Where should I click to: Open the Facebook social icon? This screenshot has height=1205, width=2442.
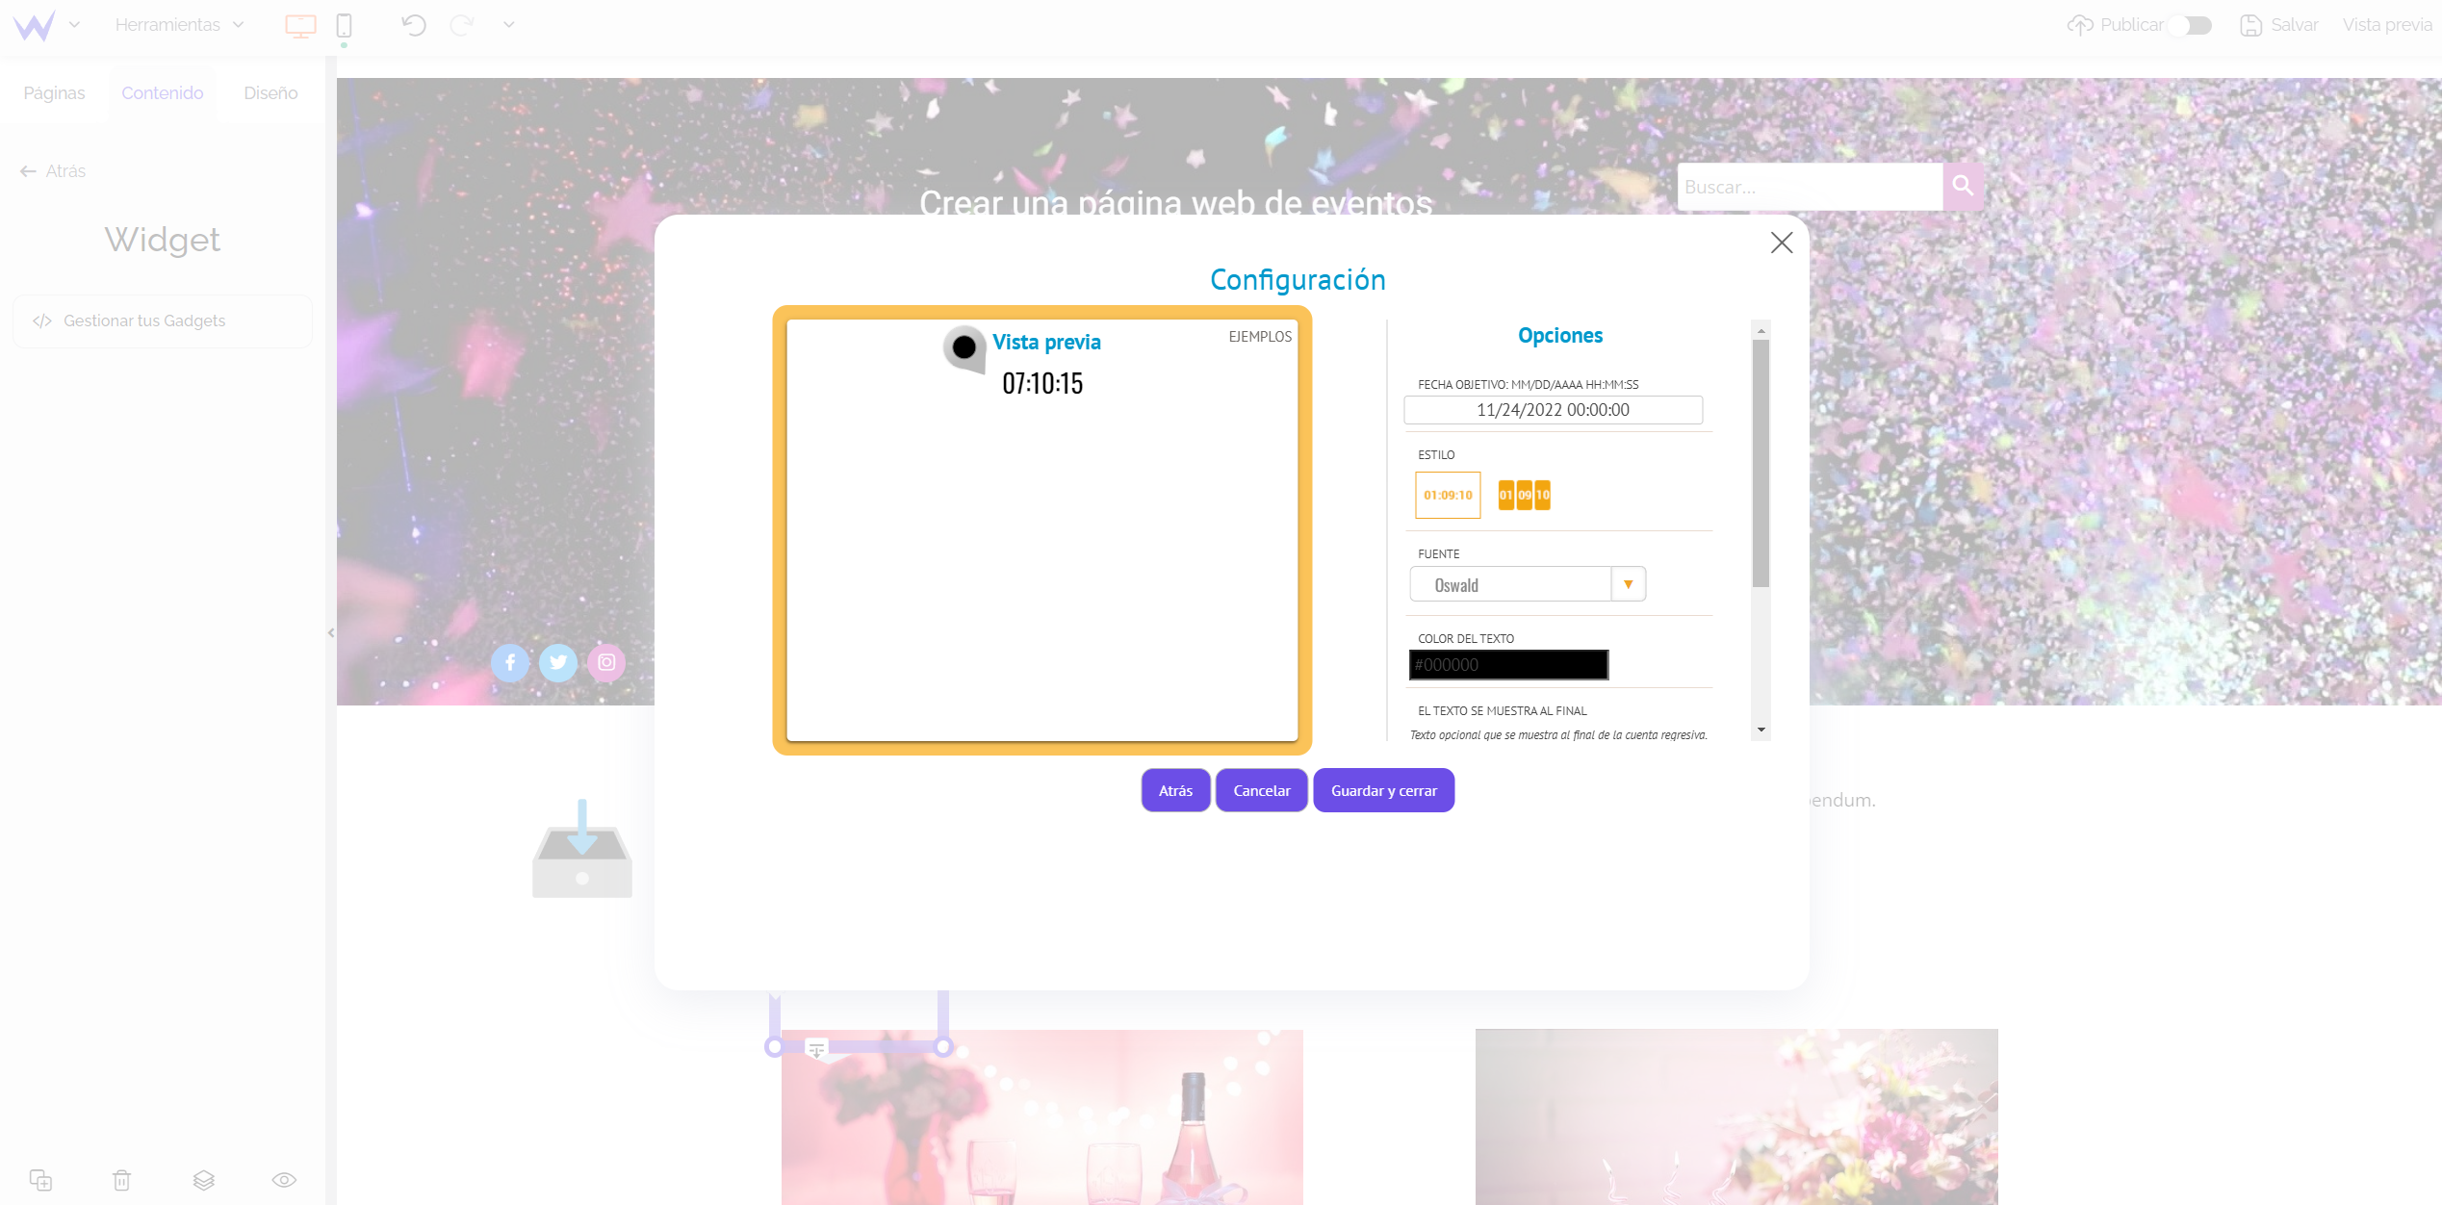tap(510, 662)
